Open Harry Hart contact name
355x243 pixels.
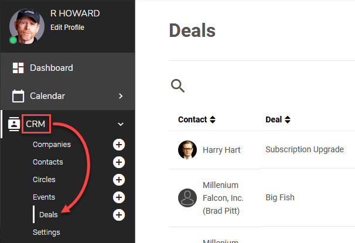pos(221,150)
